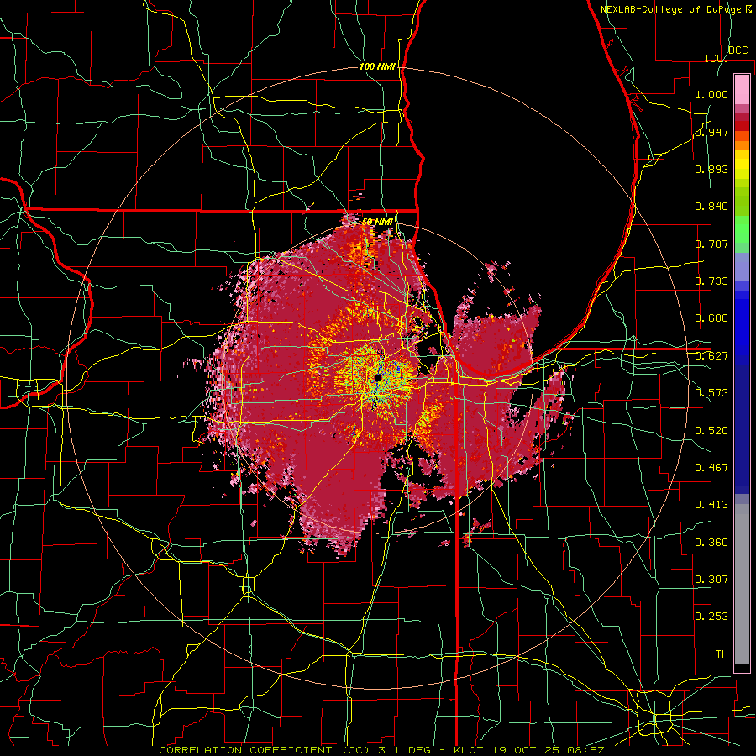Click the 0.947 color scale label
The height and width of the screenshot is (756, 756).
coord(711,132)
